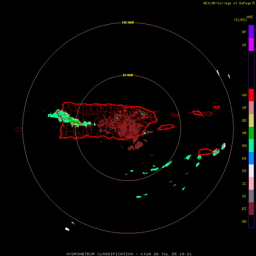Click the IC pink legend swatch
The width and height of the screenshot is (256, 256).
click(251, 183)
